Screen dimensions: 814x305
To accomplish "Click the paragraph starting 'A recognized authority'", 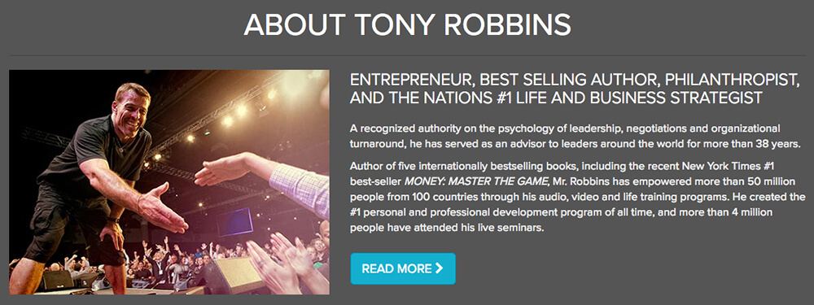I will 575,137.
